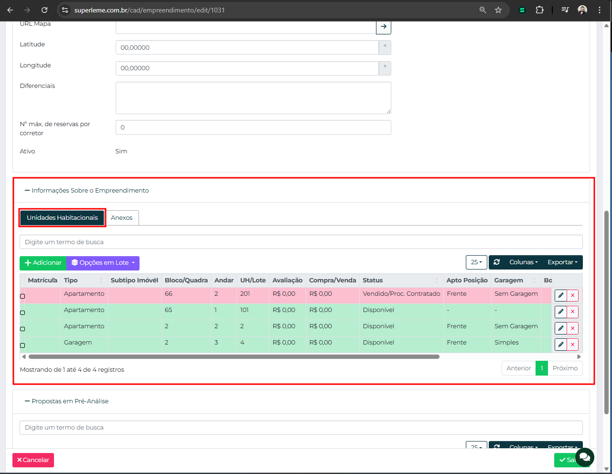Edit the Apartamento 201 row with pencil icon

[560, 295]
